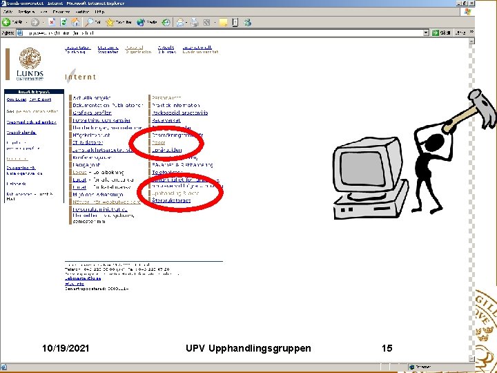Viewport: 497px width, 373px height.
Task: Expand the Links toolbar chevron
Action: point(471,32)
